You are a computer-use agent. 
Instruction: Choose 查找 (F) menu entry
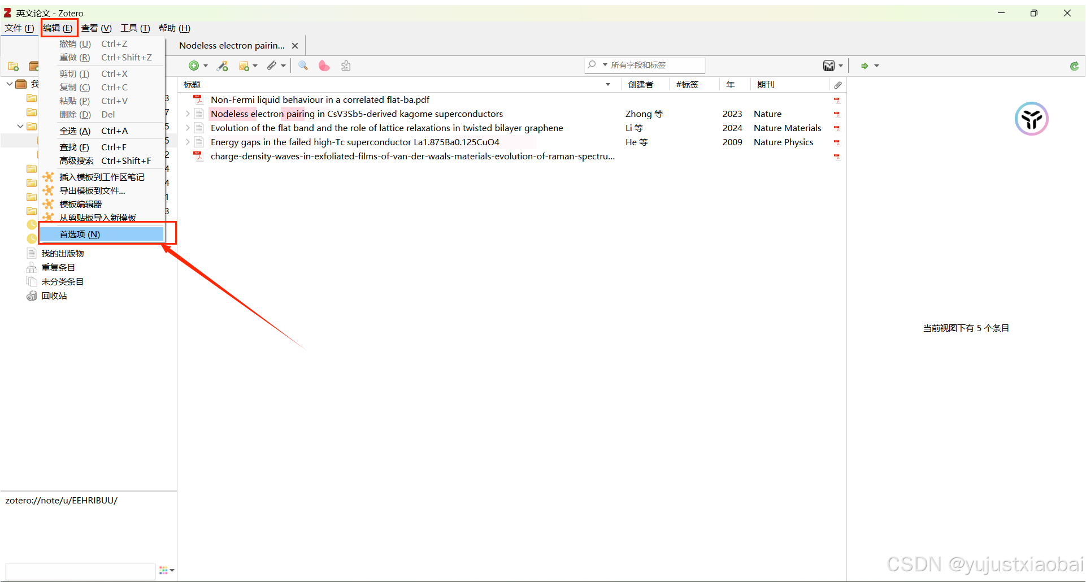tap(102, 147)
